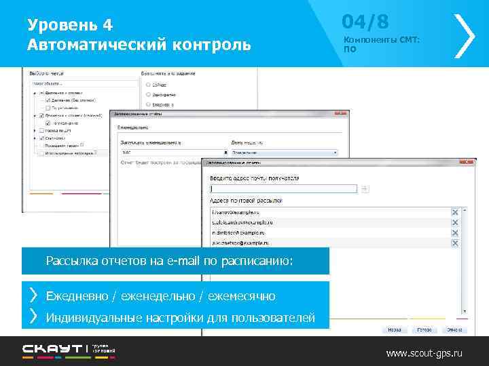Remove n.dmitriev@example.ru using its X icon

tap(454, 232)
